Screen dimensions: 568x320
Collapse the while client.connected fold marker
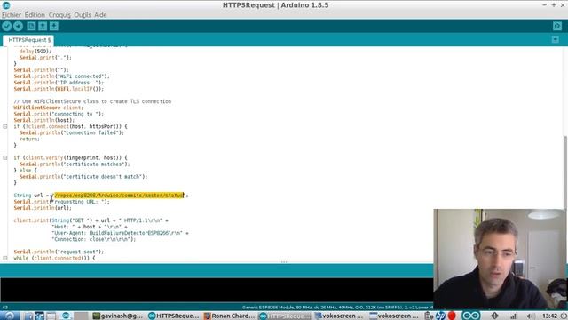(5, 258)
